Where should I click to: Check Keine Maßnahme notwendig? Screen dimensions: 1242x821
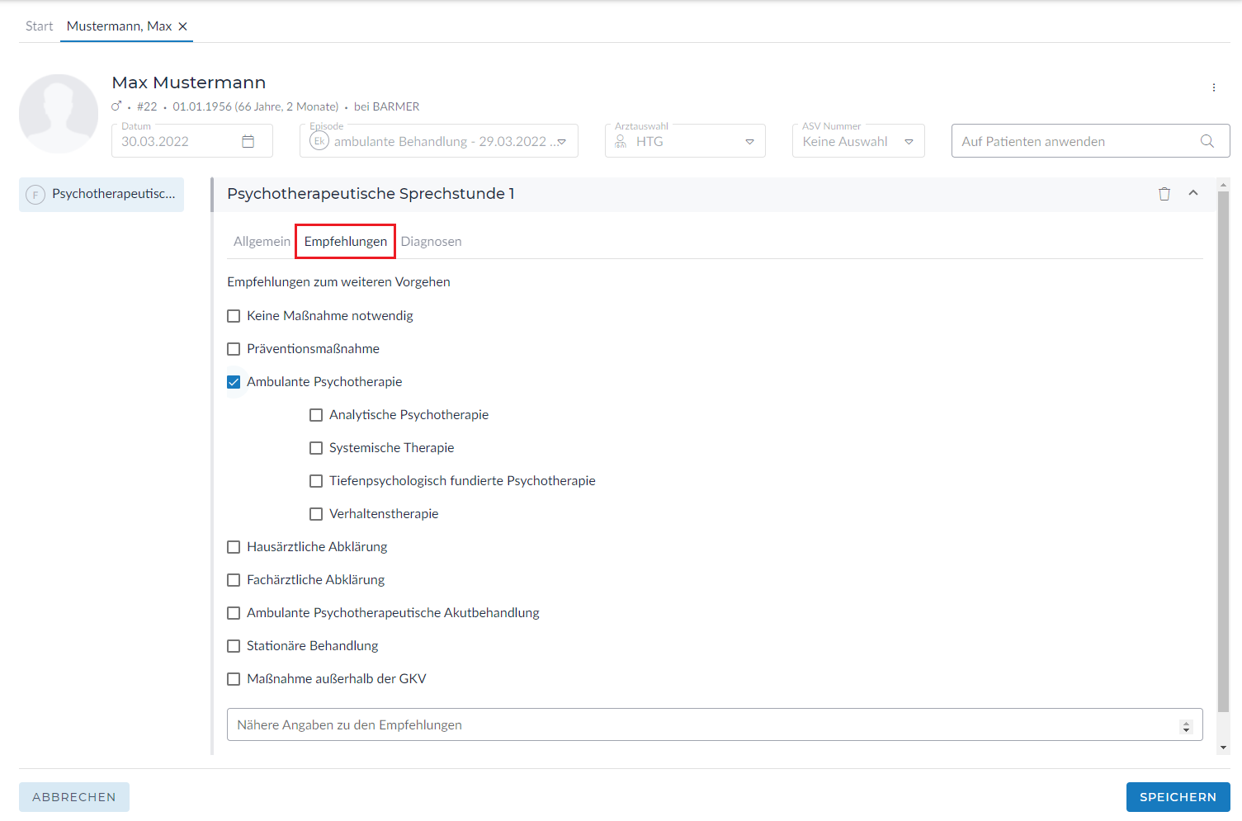[x=234, y=316]
